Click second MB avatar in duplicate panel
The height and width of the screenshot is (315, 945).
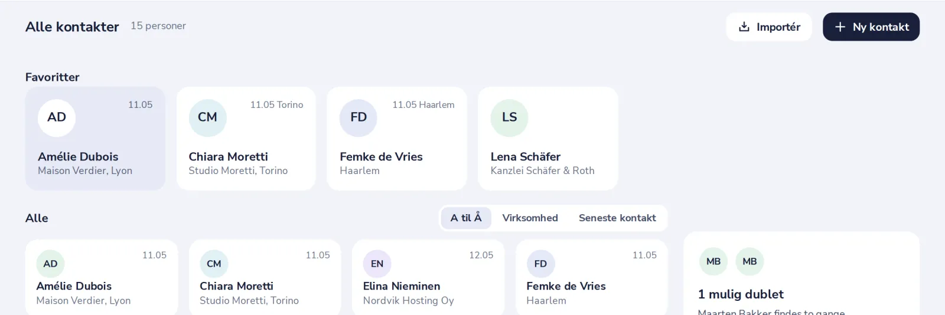[750, 261]
